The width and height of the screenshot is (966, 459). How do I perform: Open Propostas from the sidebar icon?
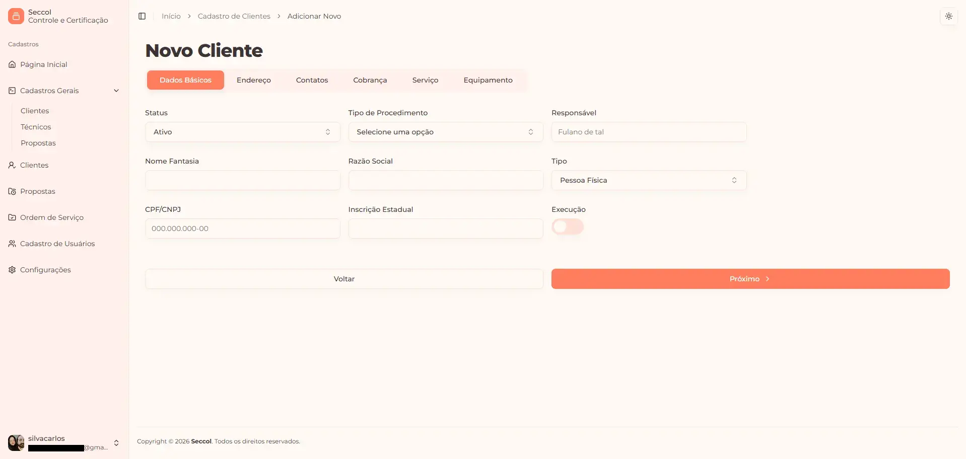(x=12, y=191)
